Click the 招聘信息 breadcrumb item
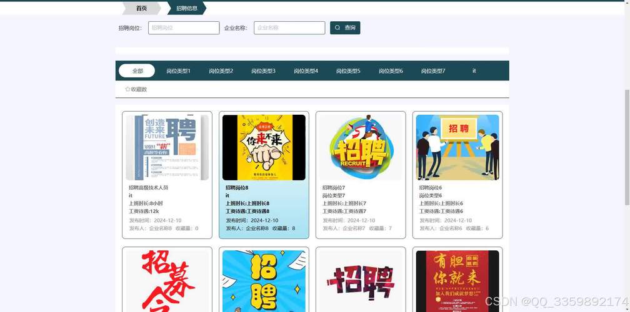The width and height of the screenshot is (630, 312). [186, 8]
